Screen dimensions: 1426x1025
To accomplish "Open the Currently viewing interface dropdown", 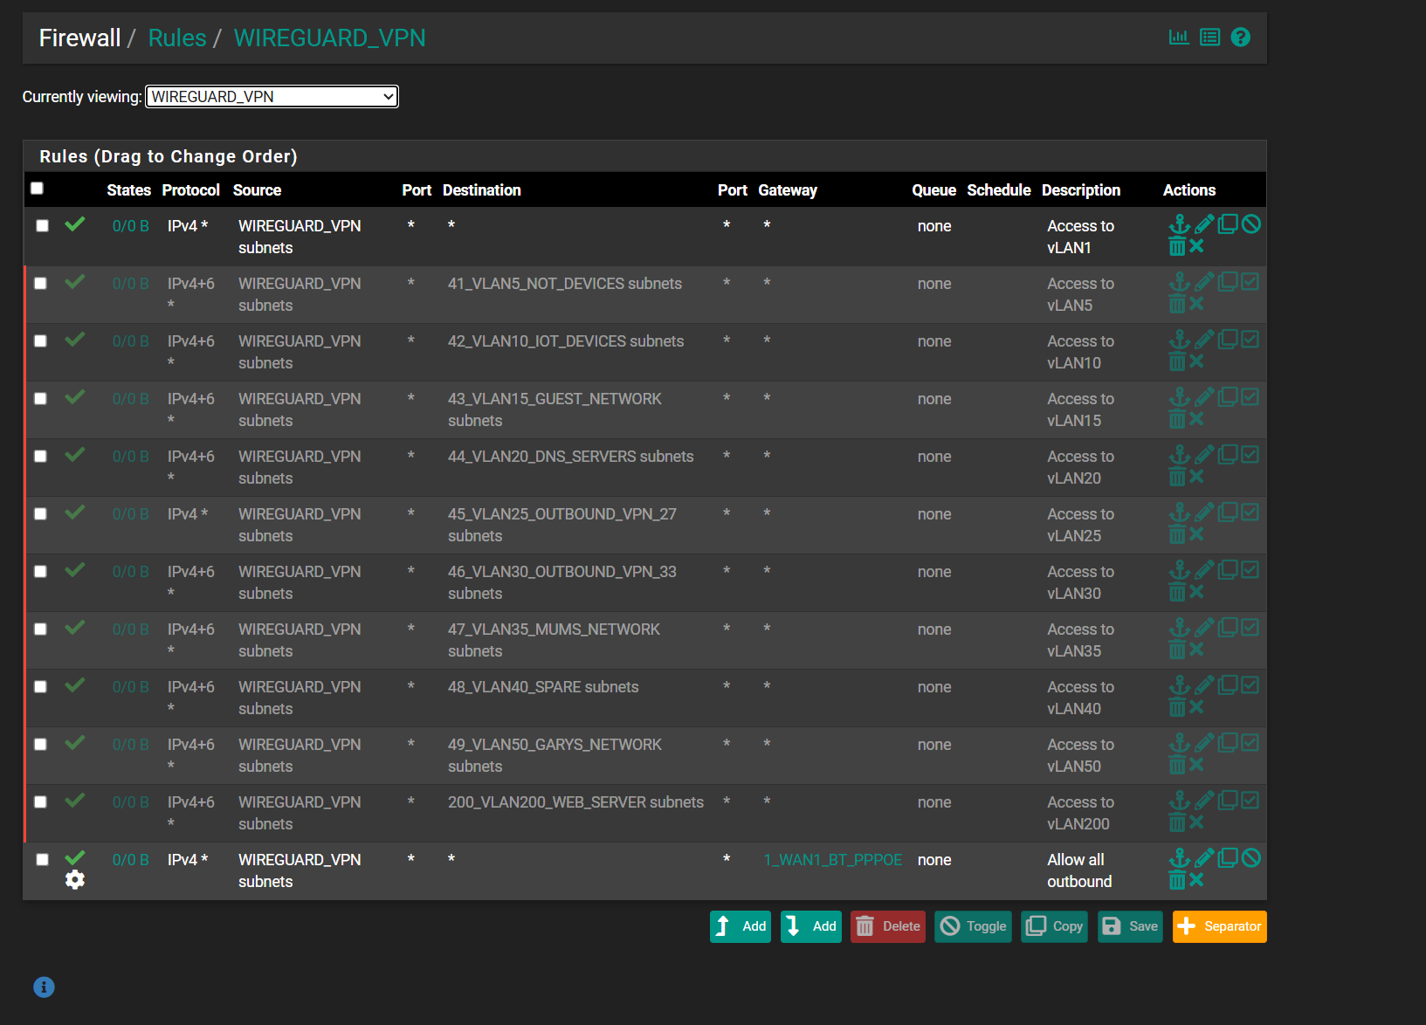I will coord(272,97).
